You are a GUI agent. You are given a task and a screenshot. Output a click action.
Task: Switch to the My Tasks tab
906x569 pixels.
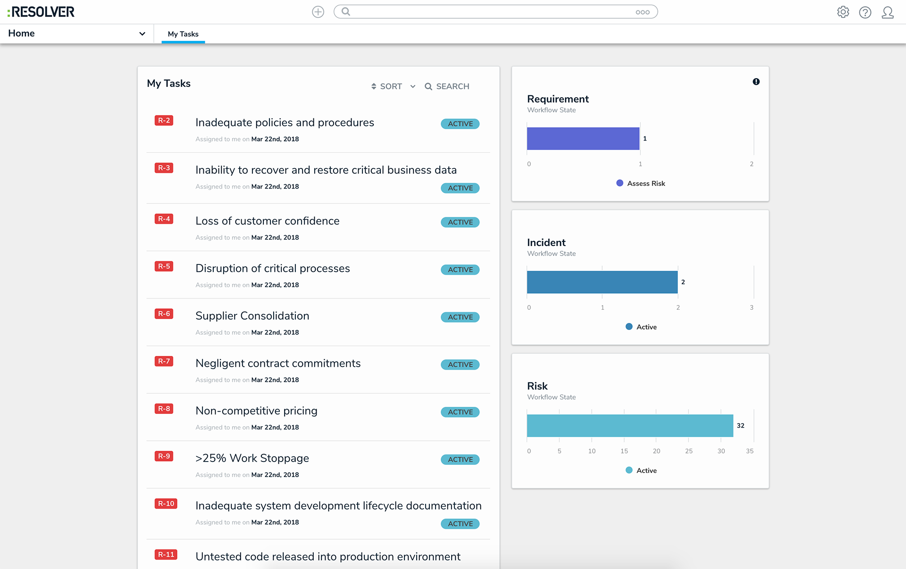click(x=183, y=34)
